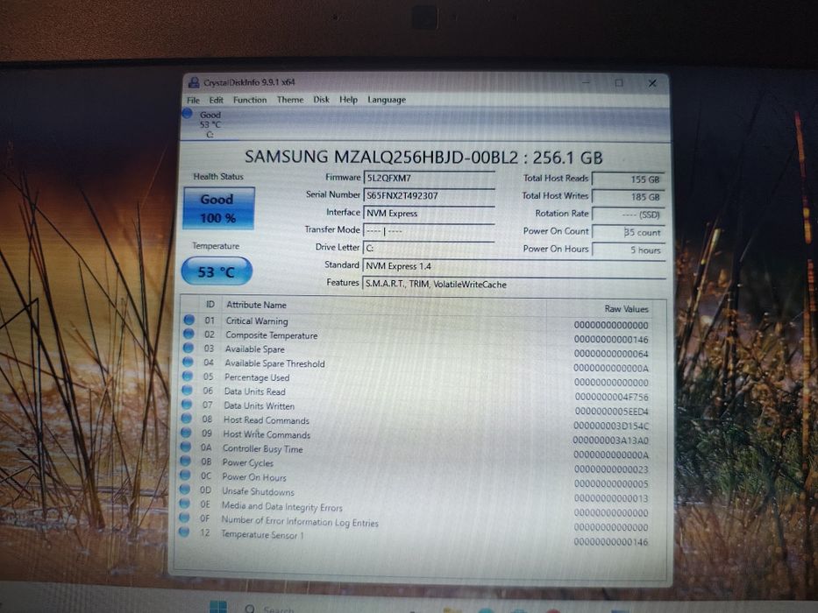Open the Function menu
Screen dimensions: 818x613
tap(249, 100)
